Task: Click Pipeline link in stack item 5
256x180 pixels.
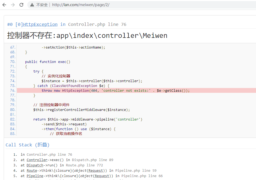Action: [x=35, y=176]
